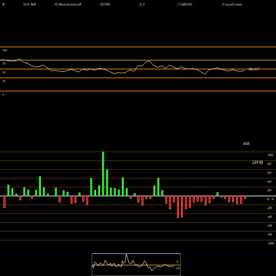The height and width of the screenshot is (276, 276).
Task: Click the '(Carysil Limit' company name text
Action: point(232,4)
